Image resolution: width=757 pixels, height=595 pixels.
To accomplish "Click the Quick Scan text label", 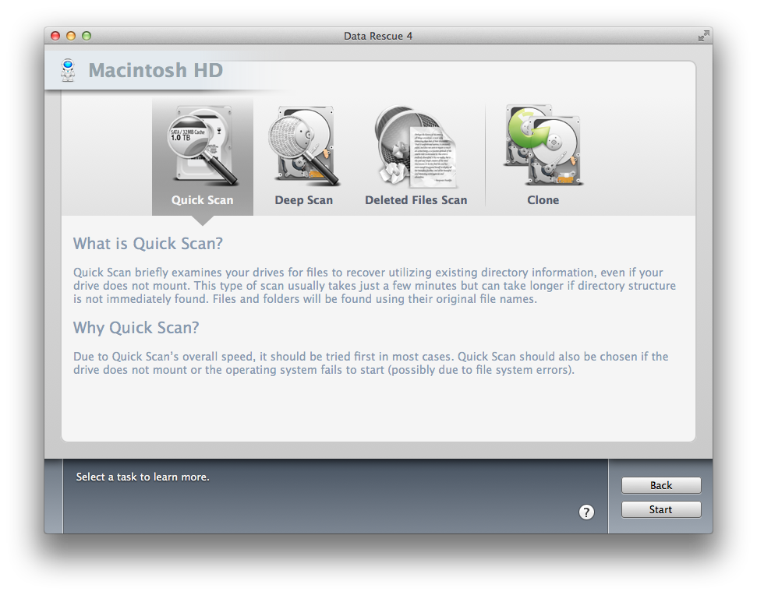I will (202, 200).
